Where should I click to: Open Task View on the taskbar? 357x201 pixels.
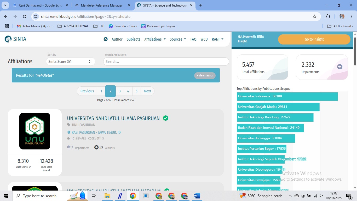point(94,196)
